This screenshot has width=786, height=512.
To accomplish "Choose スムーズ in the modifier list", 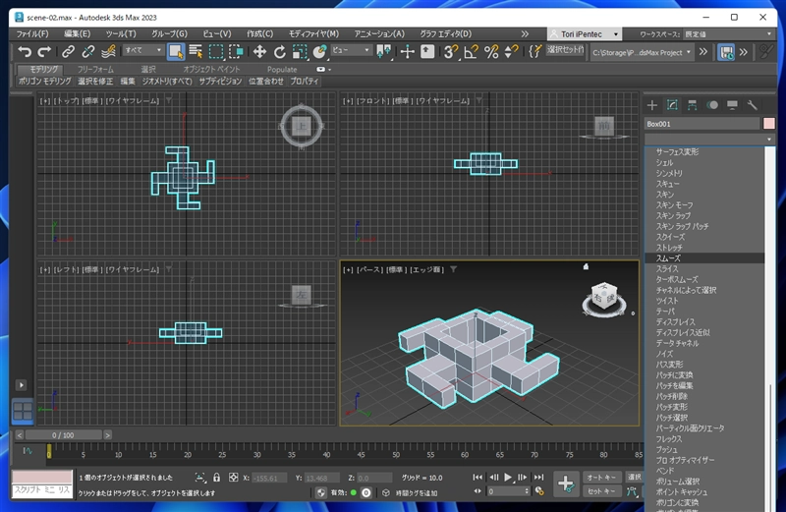I will [704, 258].
